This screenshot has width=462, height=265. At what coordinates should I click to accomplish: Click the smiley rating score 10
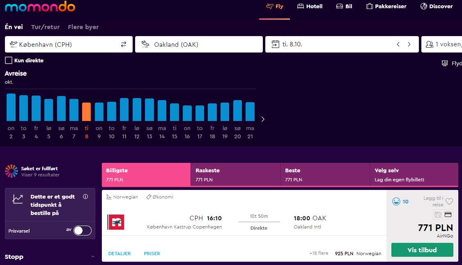click(400, 201)
